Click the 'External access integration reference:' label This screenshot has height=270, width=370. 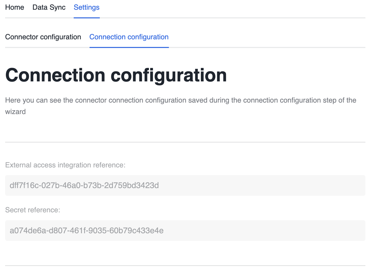tap(65, 165)
